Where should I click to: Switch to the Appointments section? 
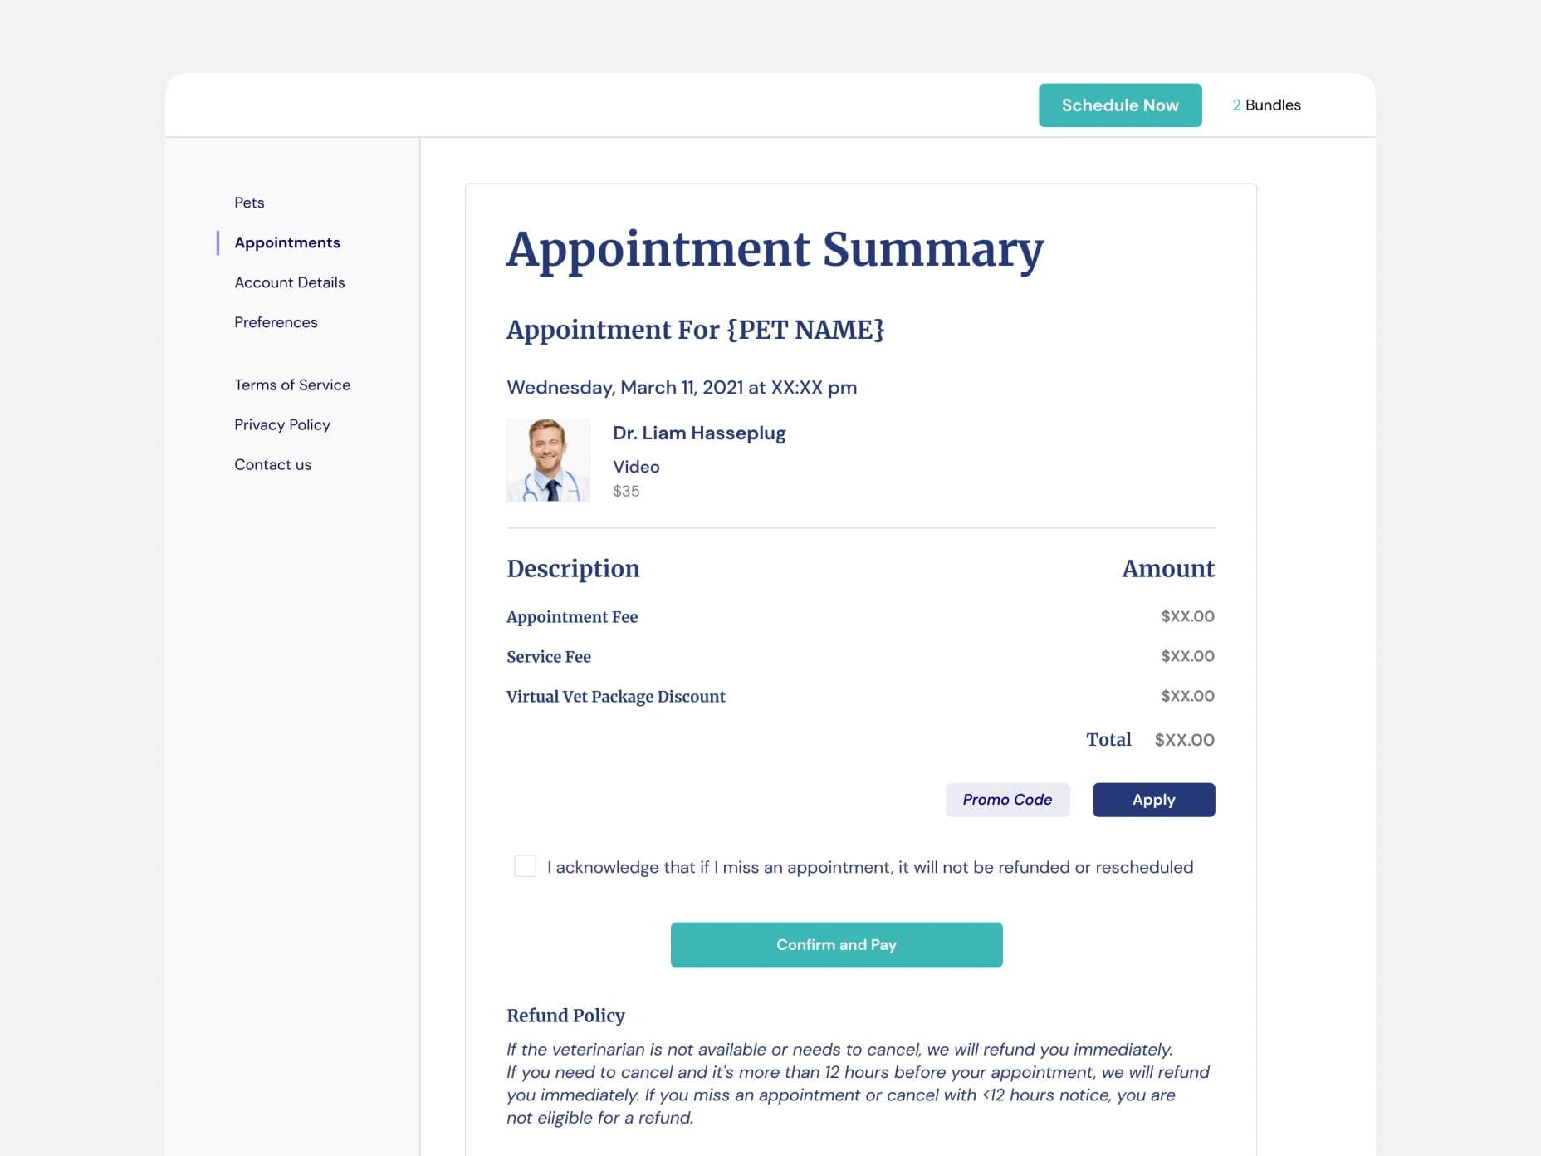pyautogui.click(x=286, y=242)
